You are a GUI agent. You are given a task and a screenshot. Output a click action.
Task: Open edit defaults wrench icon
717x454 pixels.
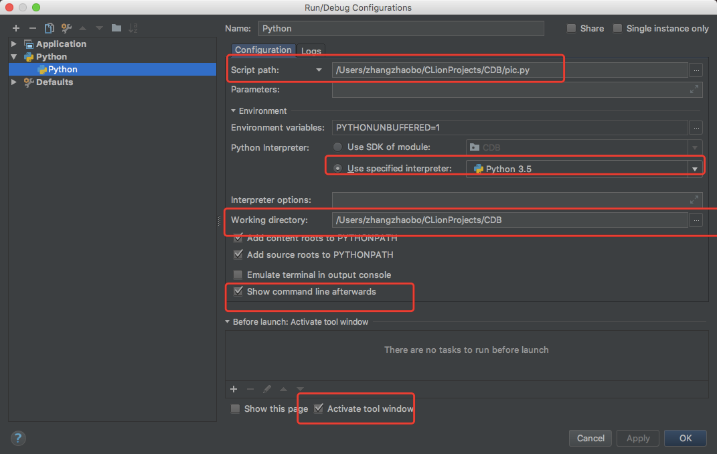click(66, 28)
